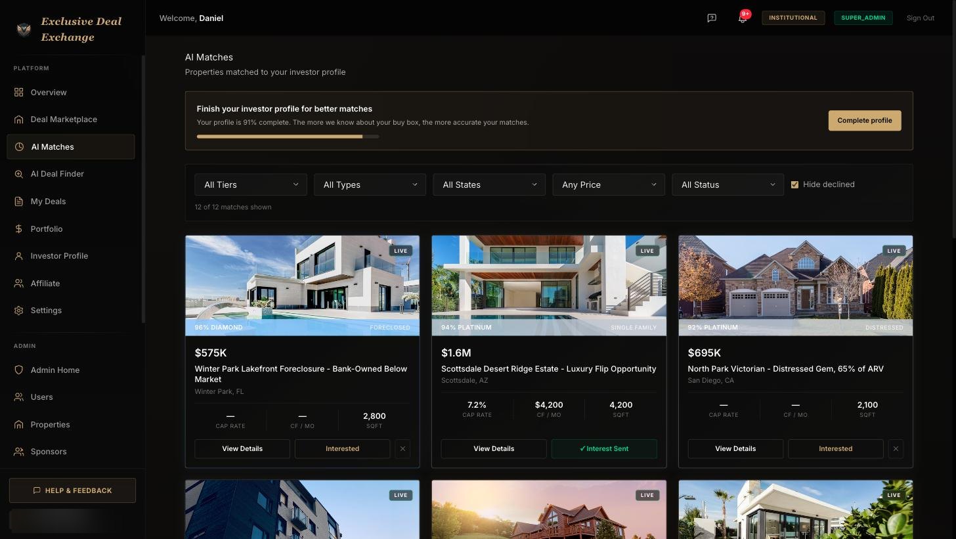Click the Investor Profile person icon

tap(19, 256)
